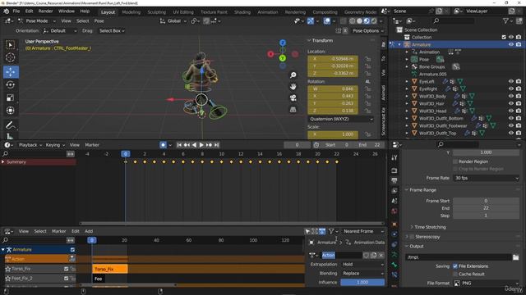Image resolution: width=526 pixels, height=295 pixels.
Task: Toggle Collection exclude checkbox in outliner
Action: [504, 37]
